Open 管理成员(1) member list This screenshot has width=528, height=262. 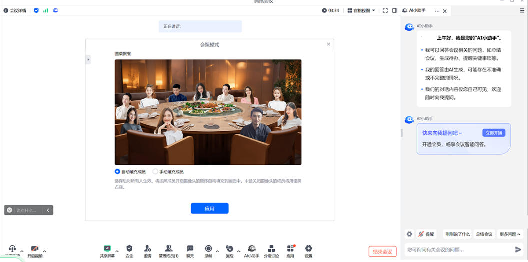pos(169,251)
